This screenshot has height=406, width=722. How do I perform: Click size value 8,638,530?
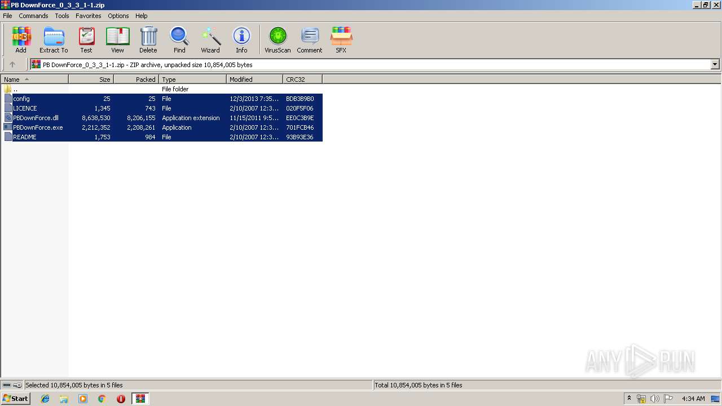[96, 118]
